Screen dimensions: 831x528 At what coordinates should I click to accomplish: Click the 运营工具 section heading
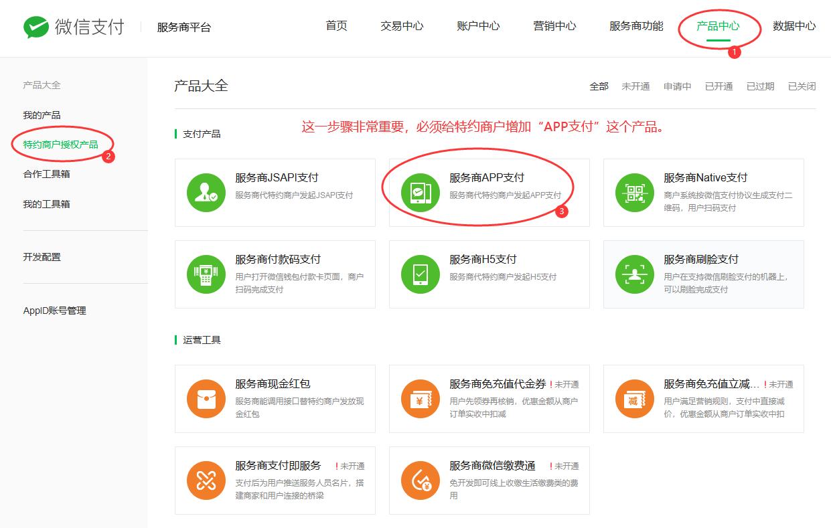point(202,340)
